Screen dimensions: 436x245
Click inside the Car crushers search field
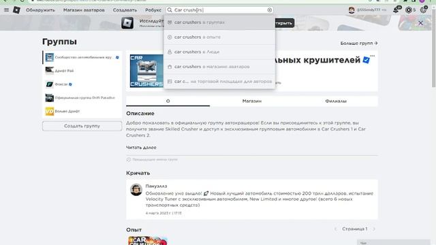pyautogui.click(x=219, y=10)
